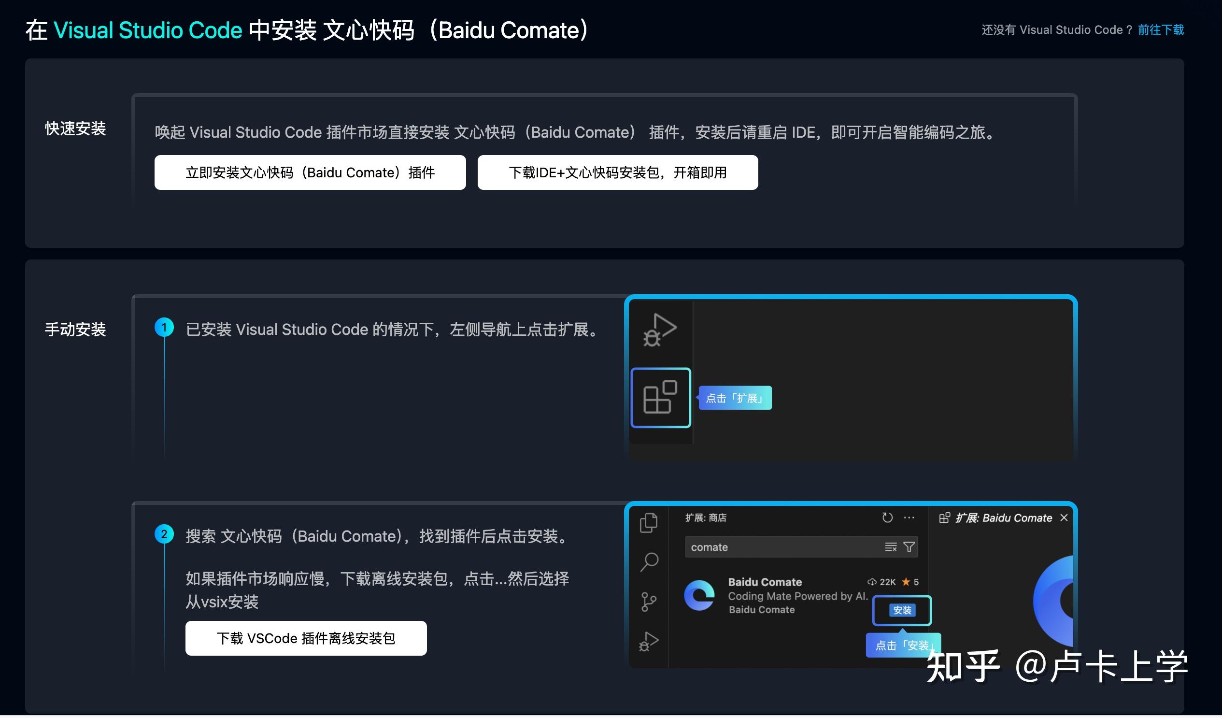This screenshot has height=718, width=1222.
Task: Refresh the extensions marketplace list
Action: 887,517
